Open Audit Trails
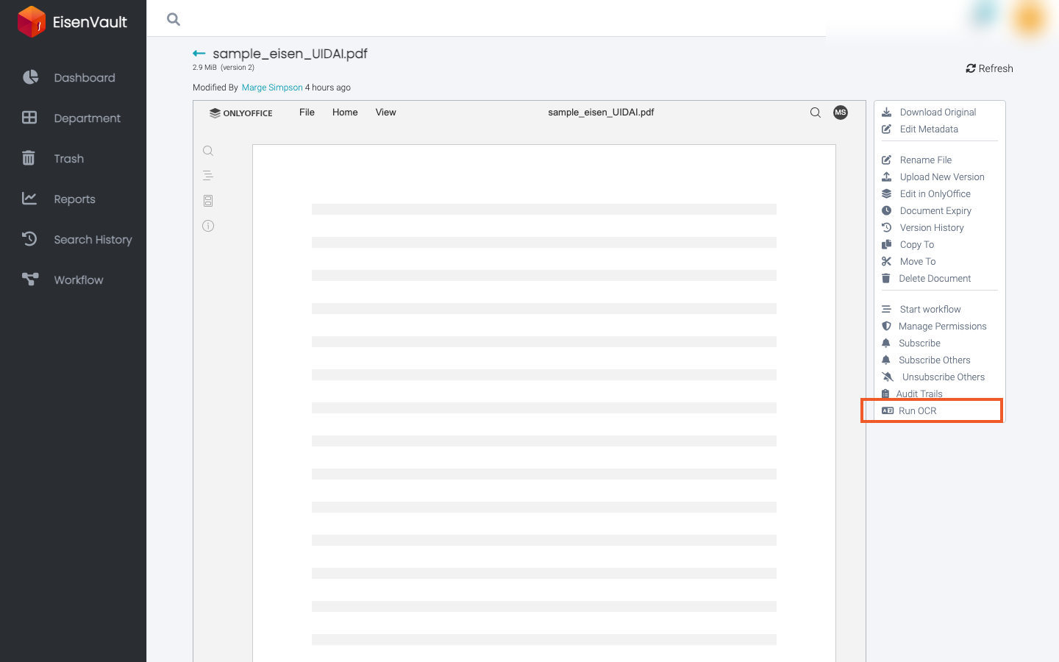The width and height of the screenshot is (1059, 662). (x=919, y=394)
